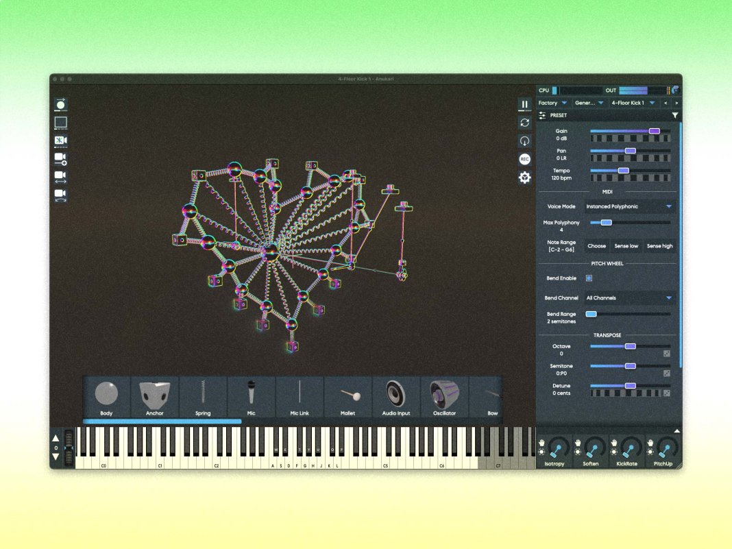Click the Octave transpose slider handle

631,346
